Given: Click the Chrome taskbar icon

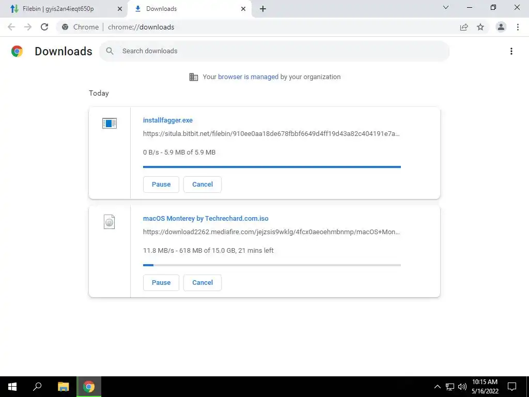Looking at the screenshot, I should (x=89, y=387).
